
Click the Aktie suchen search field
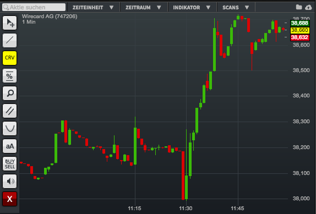[x=34, y=7]
